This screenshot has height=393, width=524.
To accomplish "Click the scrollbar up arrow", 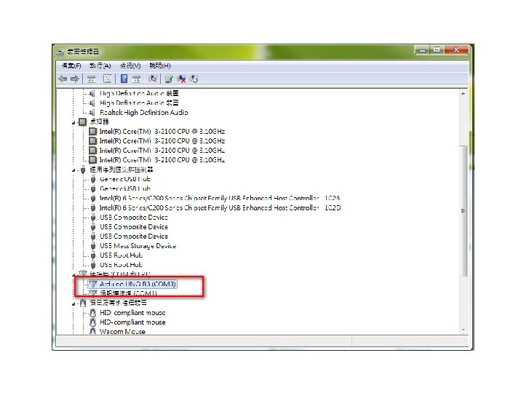I will tap(463, 94).
